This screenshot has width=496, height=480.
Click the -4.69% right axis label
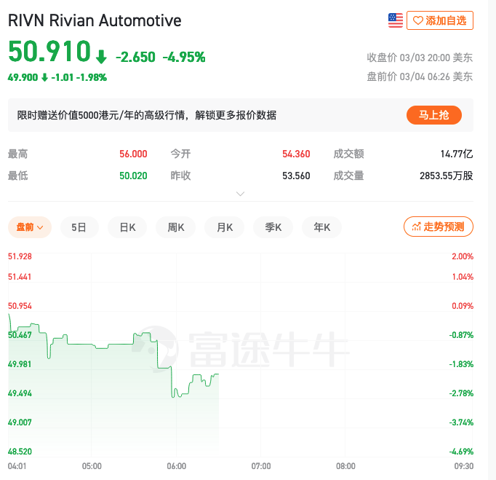point(461,452)
